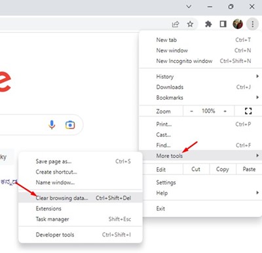Open the profile avatar

[x=238, y=24]
